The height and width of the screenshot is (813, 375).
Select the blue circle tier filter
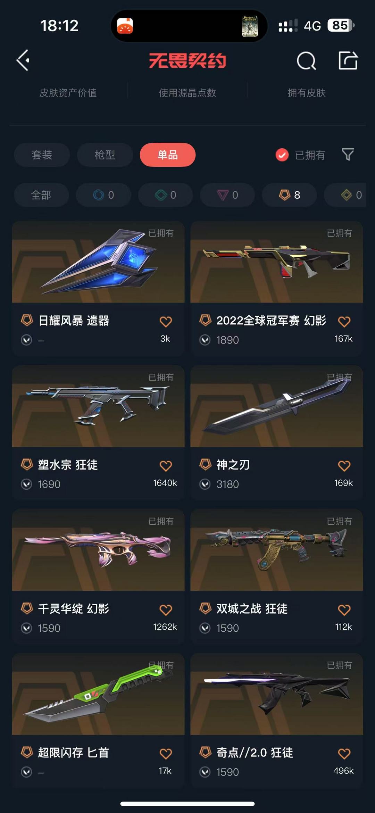coord(103,195)
